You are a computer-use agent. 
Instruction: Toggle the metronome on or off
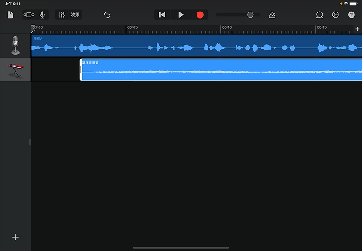(x=272, y=15)
